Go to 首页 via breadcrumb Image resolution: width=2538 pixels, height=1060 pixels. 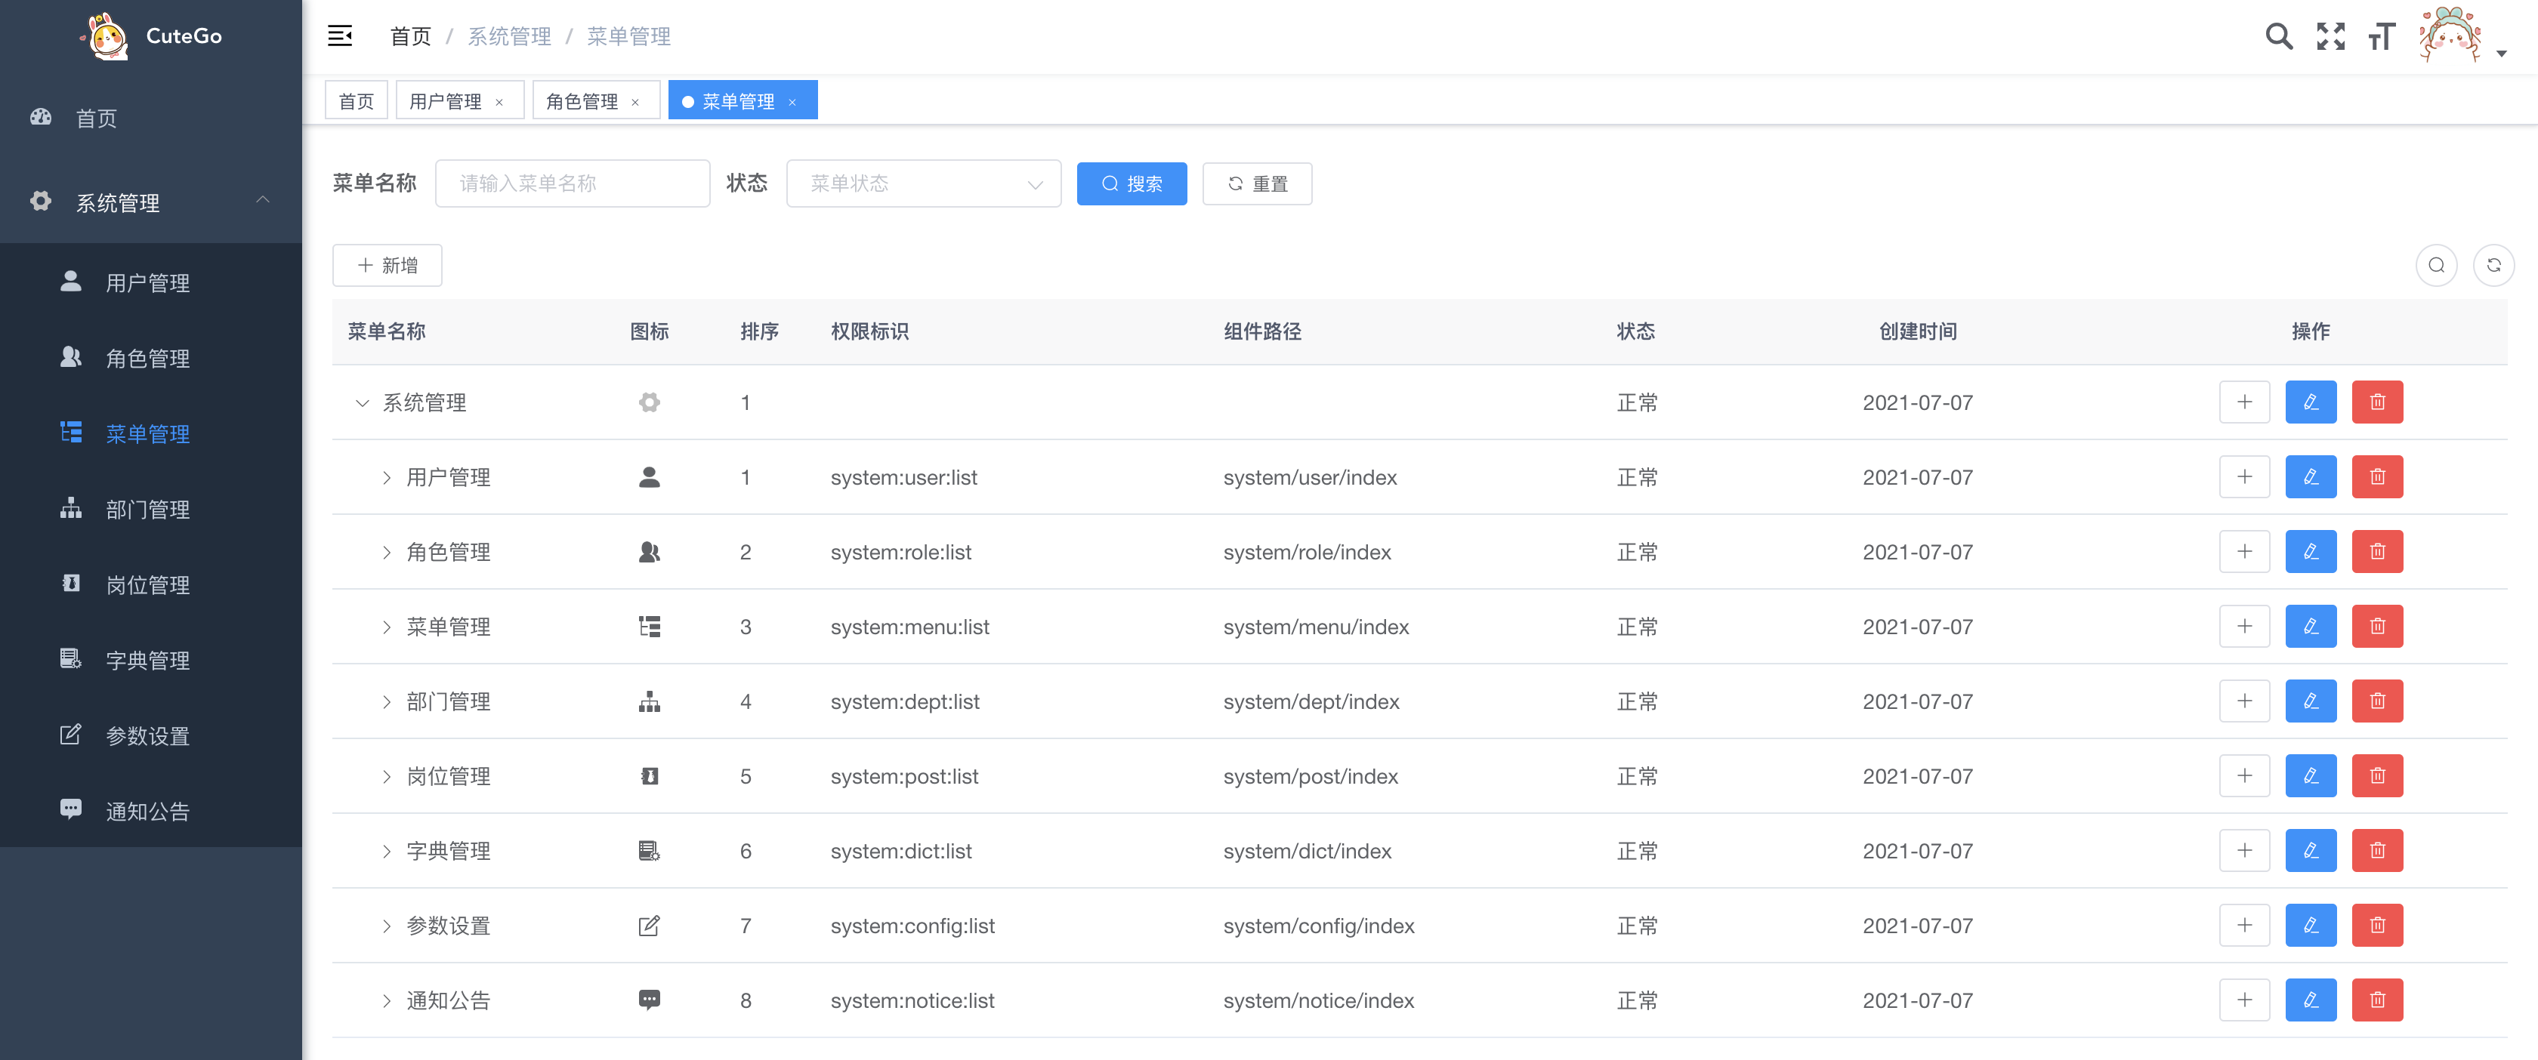click(x=410, y=36)
